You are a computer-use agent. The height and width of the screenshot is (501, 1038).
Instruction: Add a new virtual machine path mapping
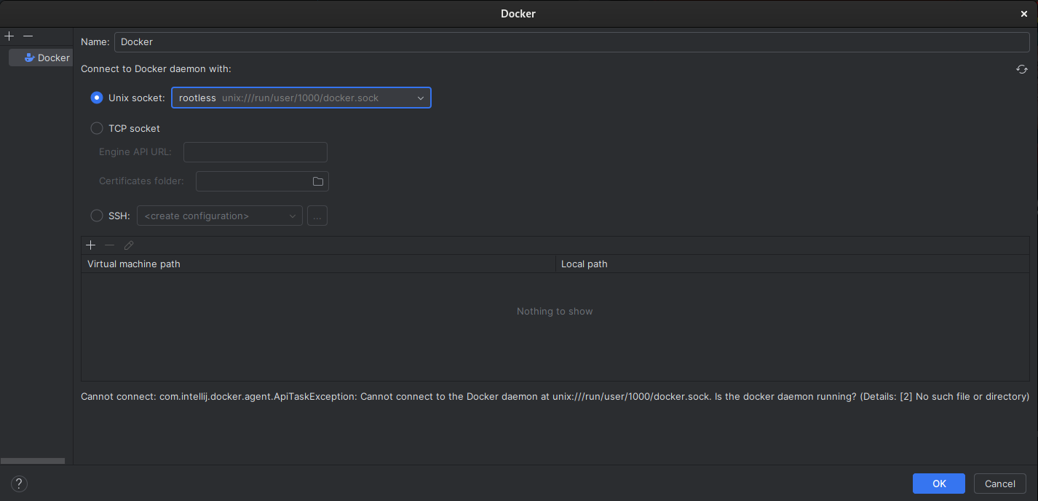pos(90,245)
